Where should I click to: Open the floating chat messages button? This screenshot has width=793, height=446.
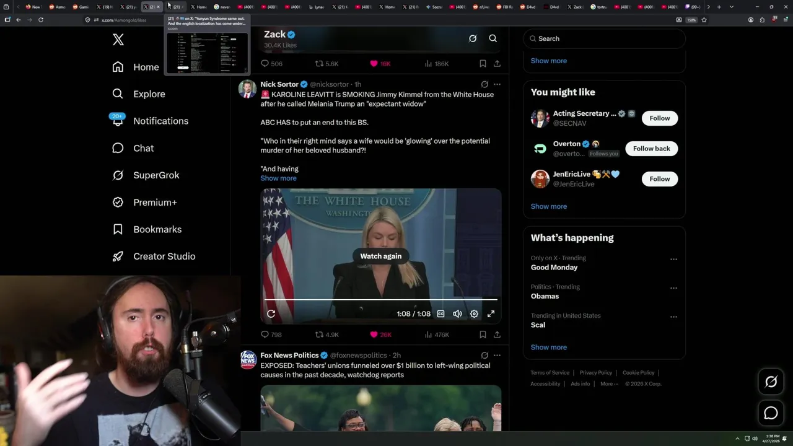[x=771, y=413]
